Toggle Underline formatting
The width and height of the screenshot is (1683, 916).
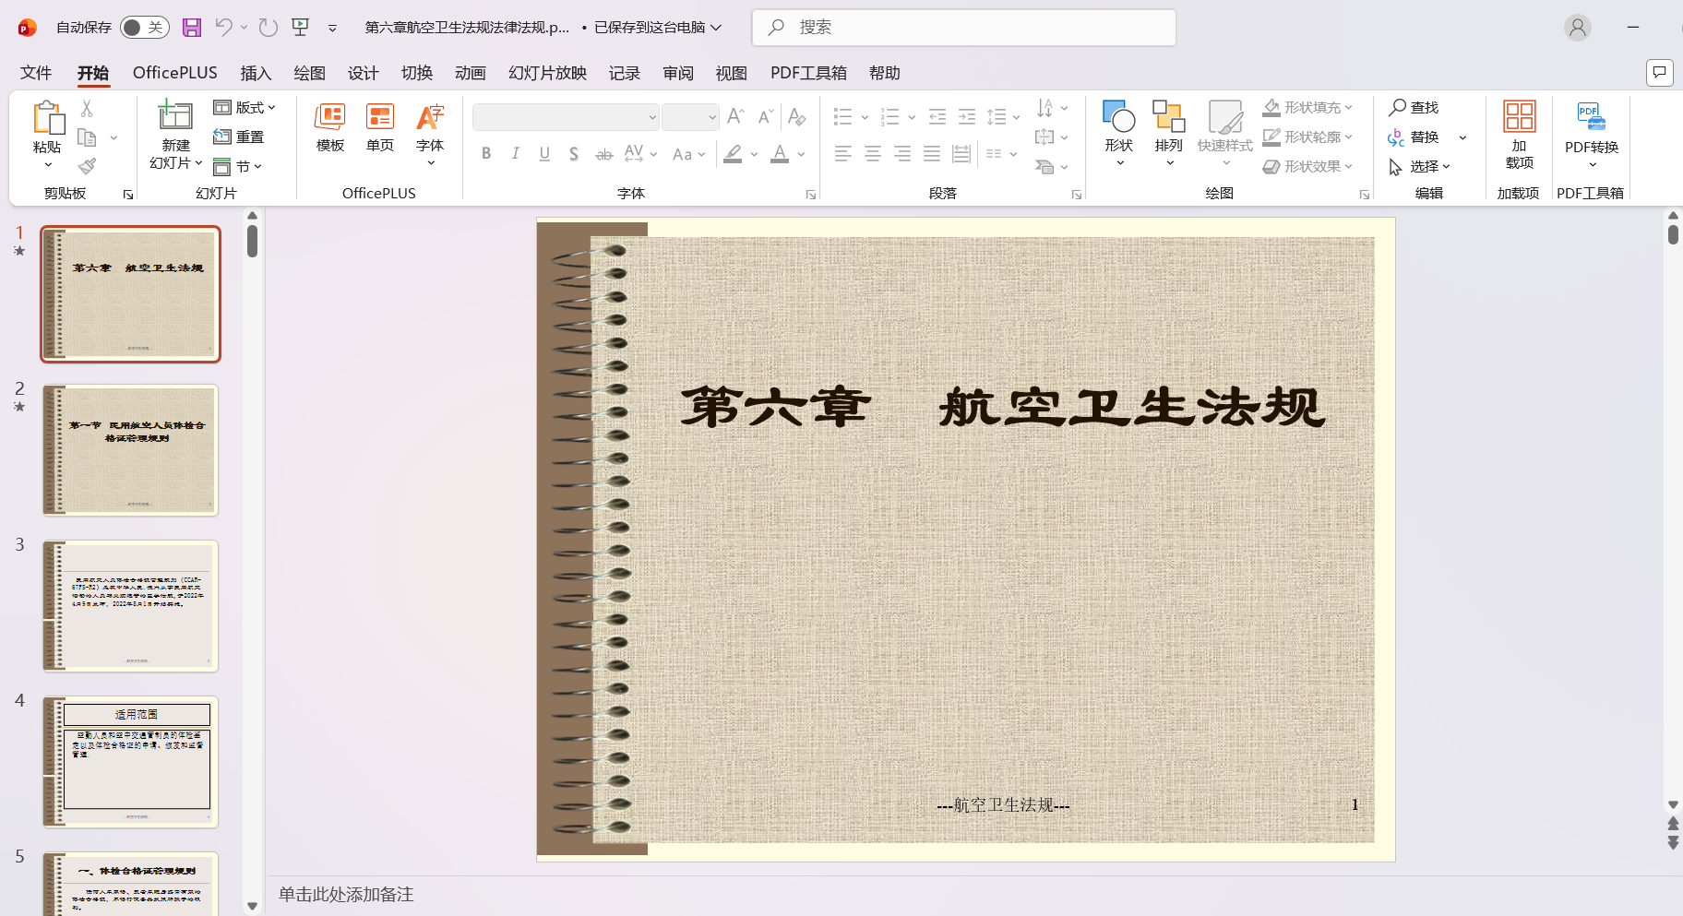pos(545,154)
